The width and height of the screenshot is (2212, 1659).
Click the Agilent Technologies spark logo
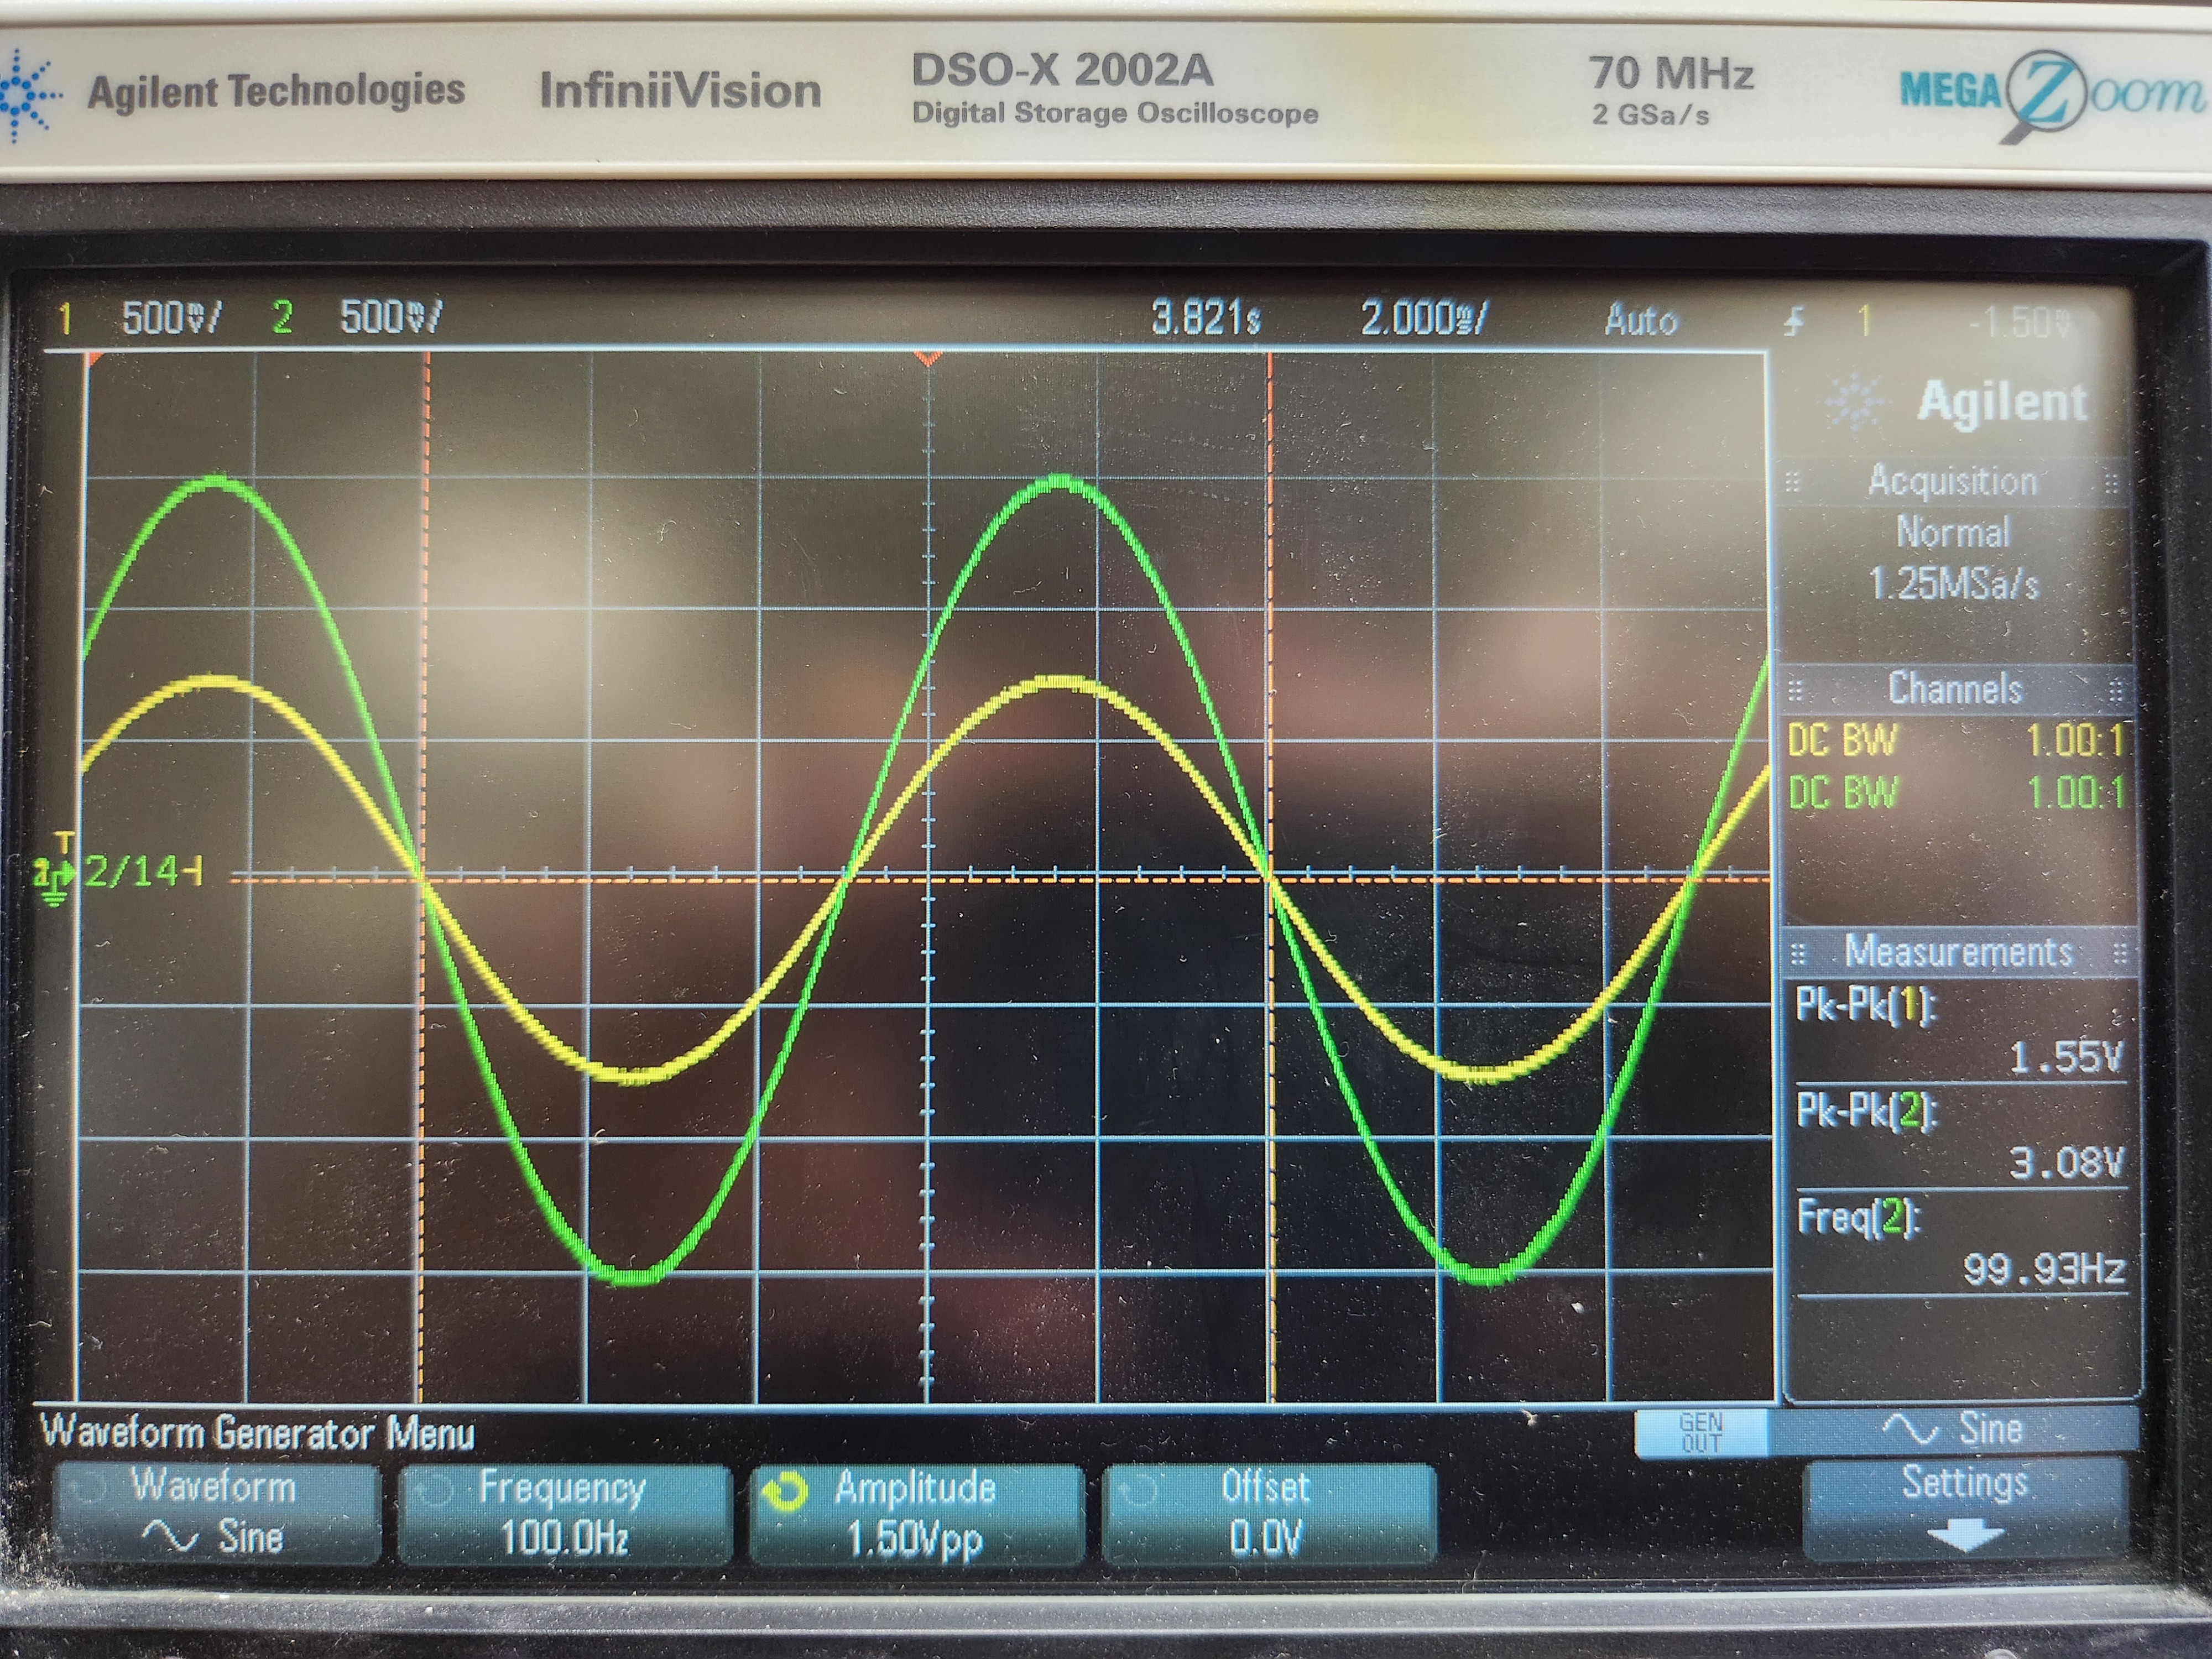pyautogui.click(x=28, y=96)
